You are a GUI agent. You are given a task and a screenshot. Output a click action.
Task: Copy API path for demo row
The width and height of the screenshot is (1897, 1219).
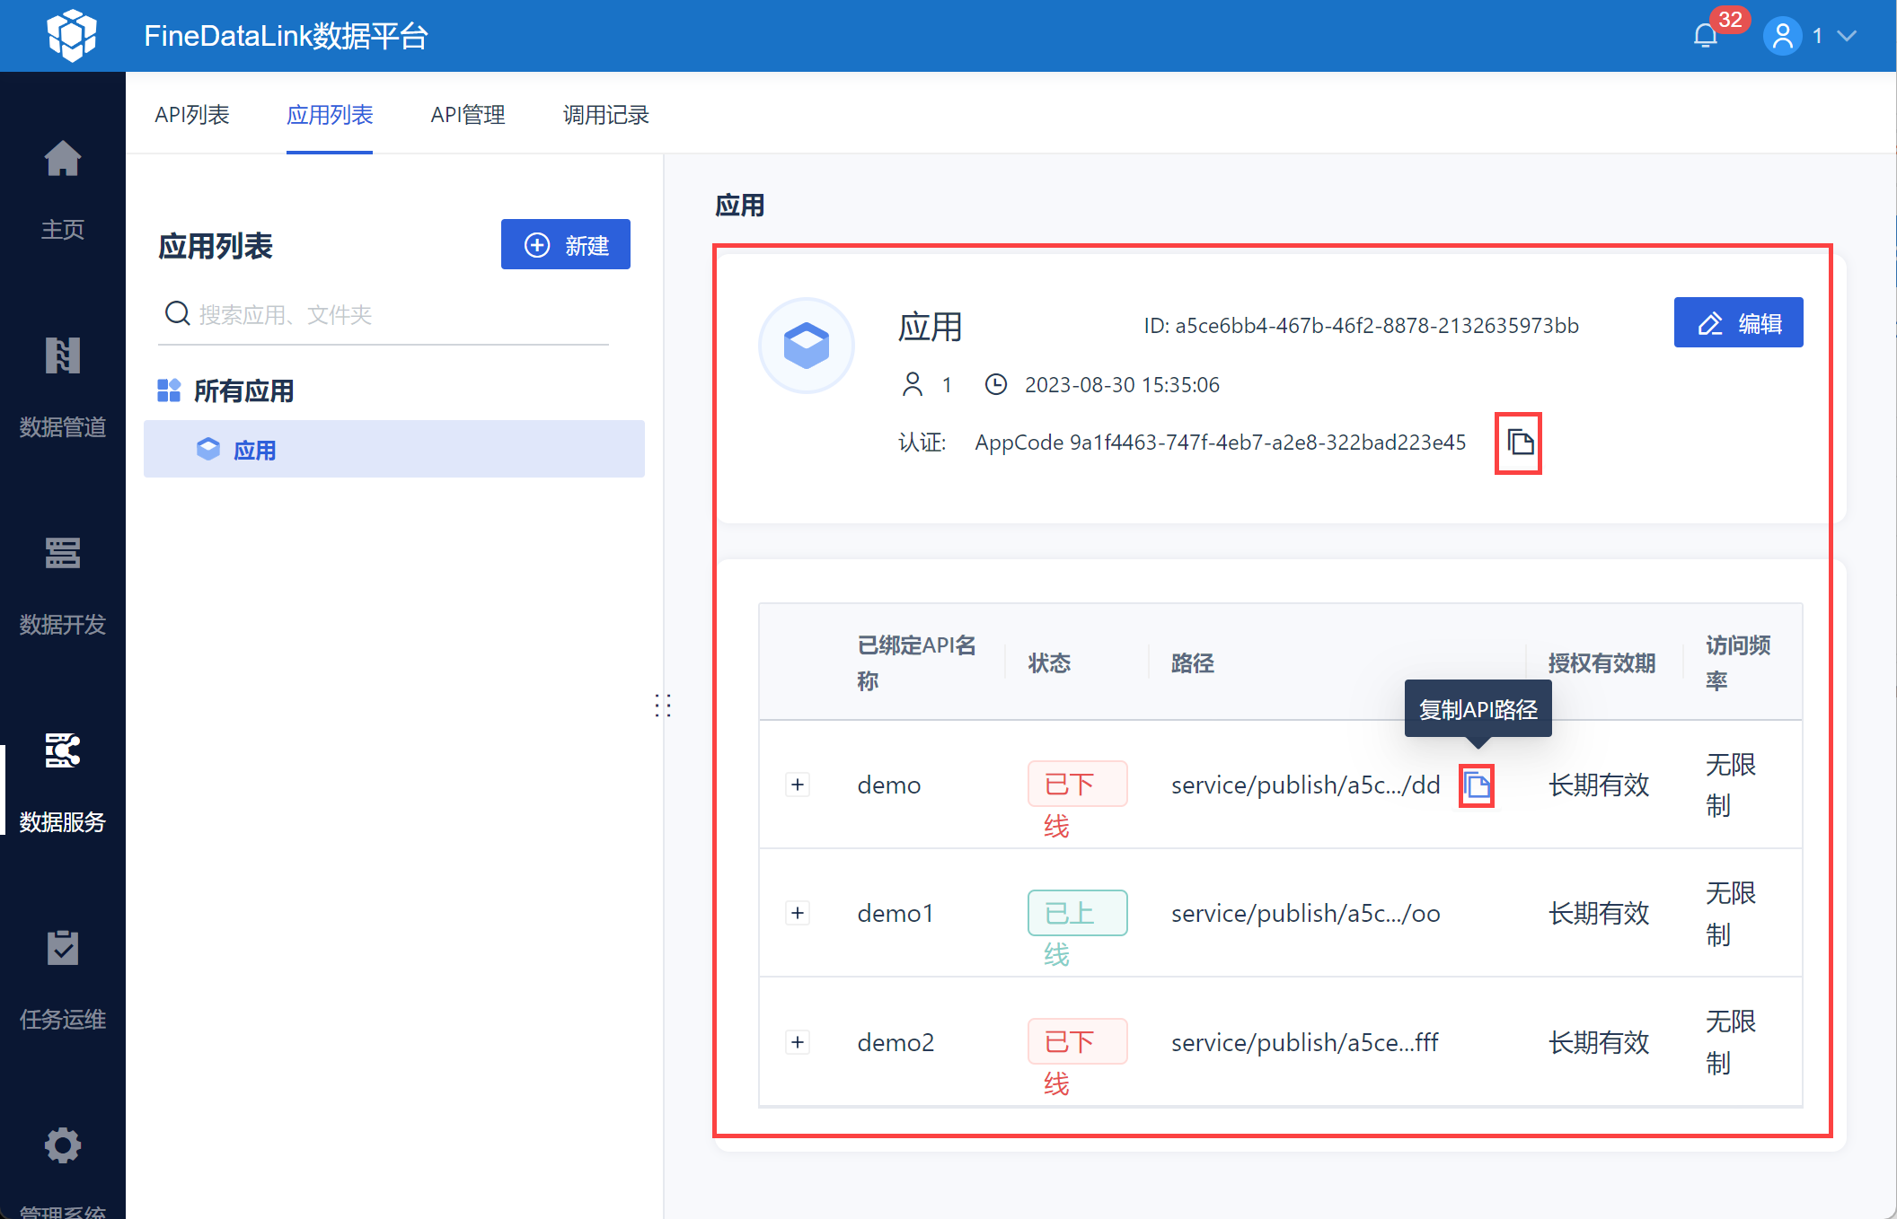click(x=1477, y=785)
